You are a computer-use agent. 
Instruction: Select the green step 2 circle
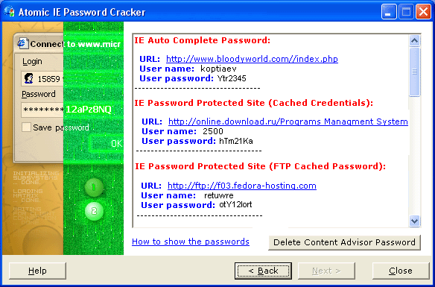pos(94,211)
